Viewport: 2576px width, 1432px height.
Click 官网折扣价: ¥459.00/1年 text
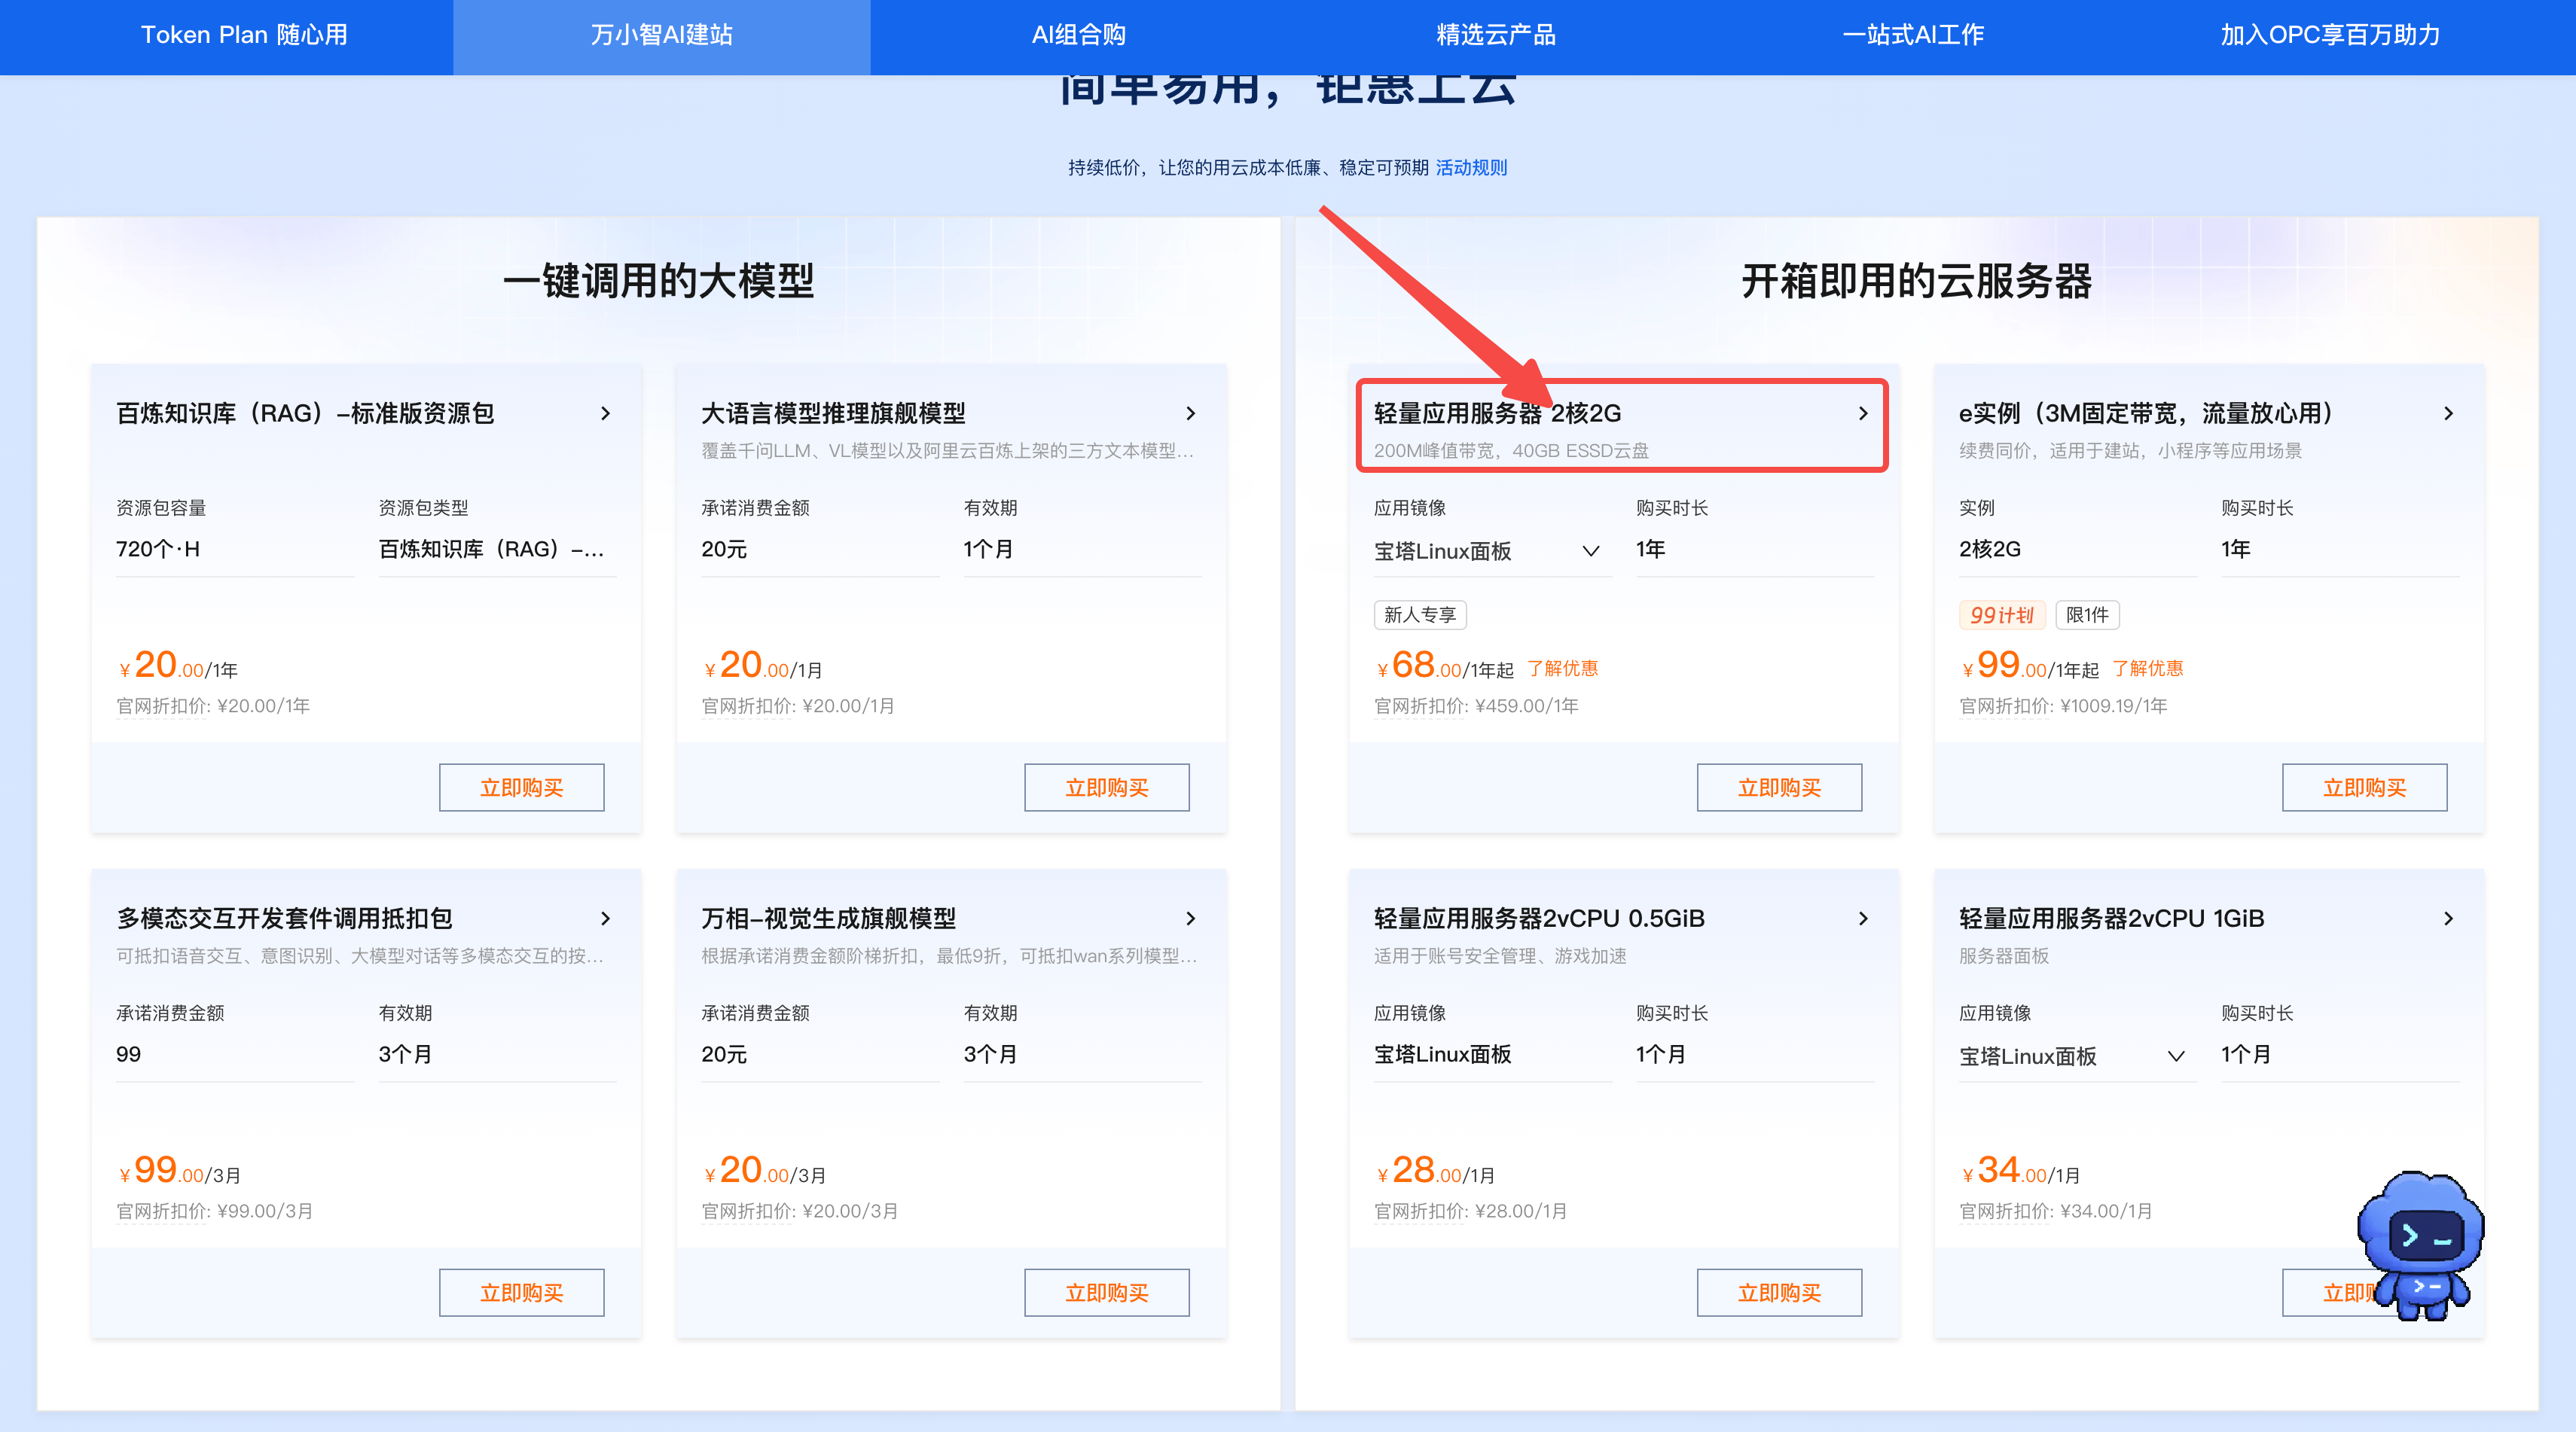click(1476, 706)
